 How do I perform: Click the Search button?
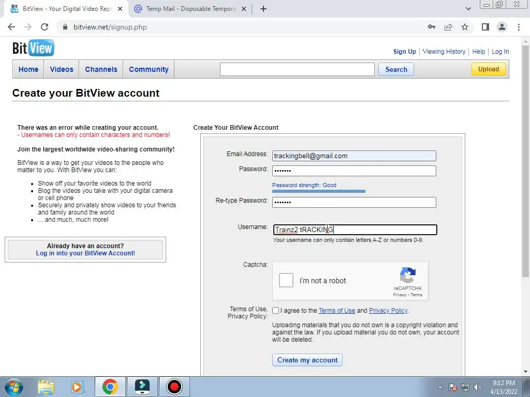coord(396,69)
